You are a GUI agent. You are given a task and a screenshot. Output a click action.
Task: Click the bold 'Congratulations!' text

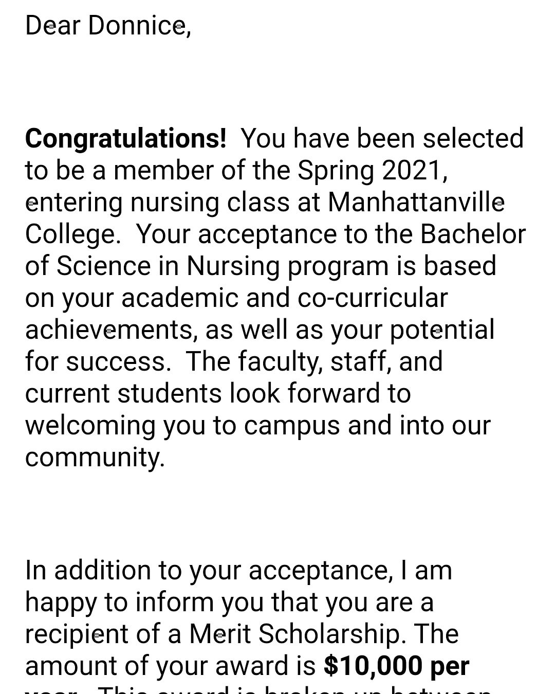pos(125,139)
